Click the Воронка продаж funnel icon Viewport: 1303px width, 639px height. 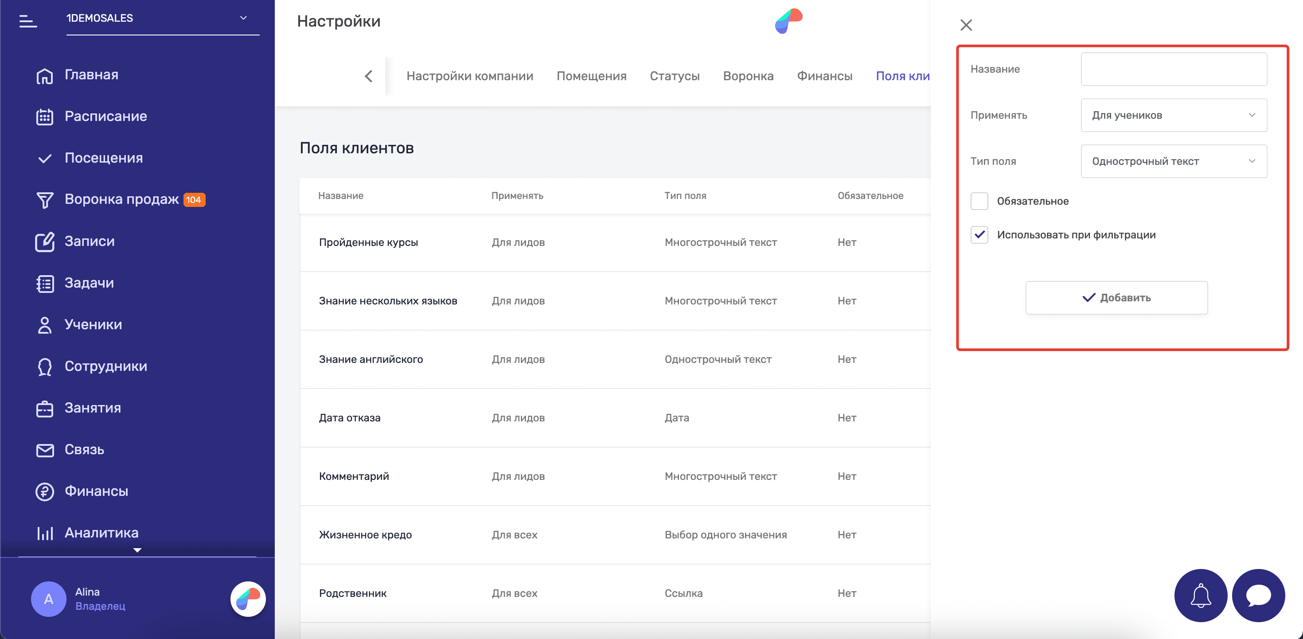click(44, 200)
